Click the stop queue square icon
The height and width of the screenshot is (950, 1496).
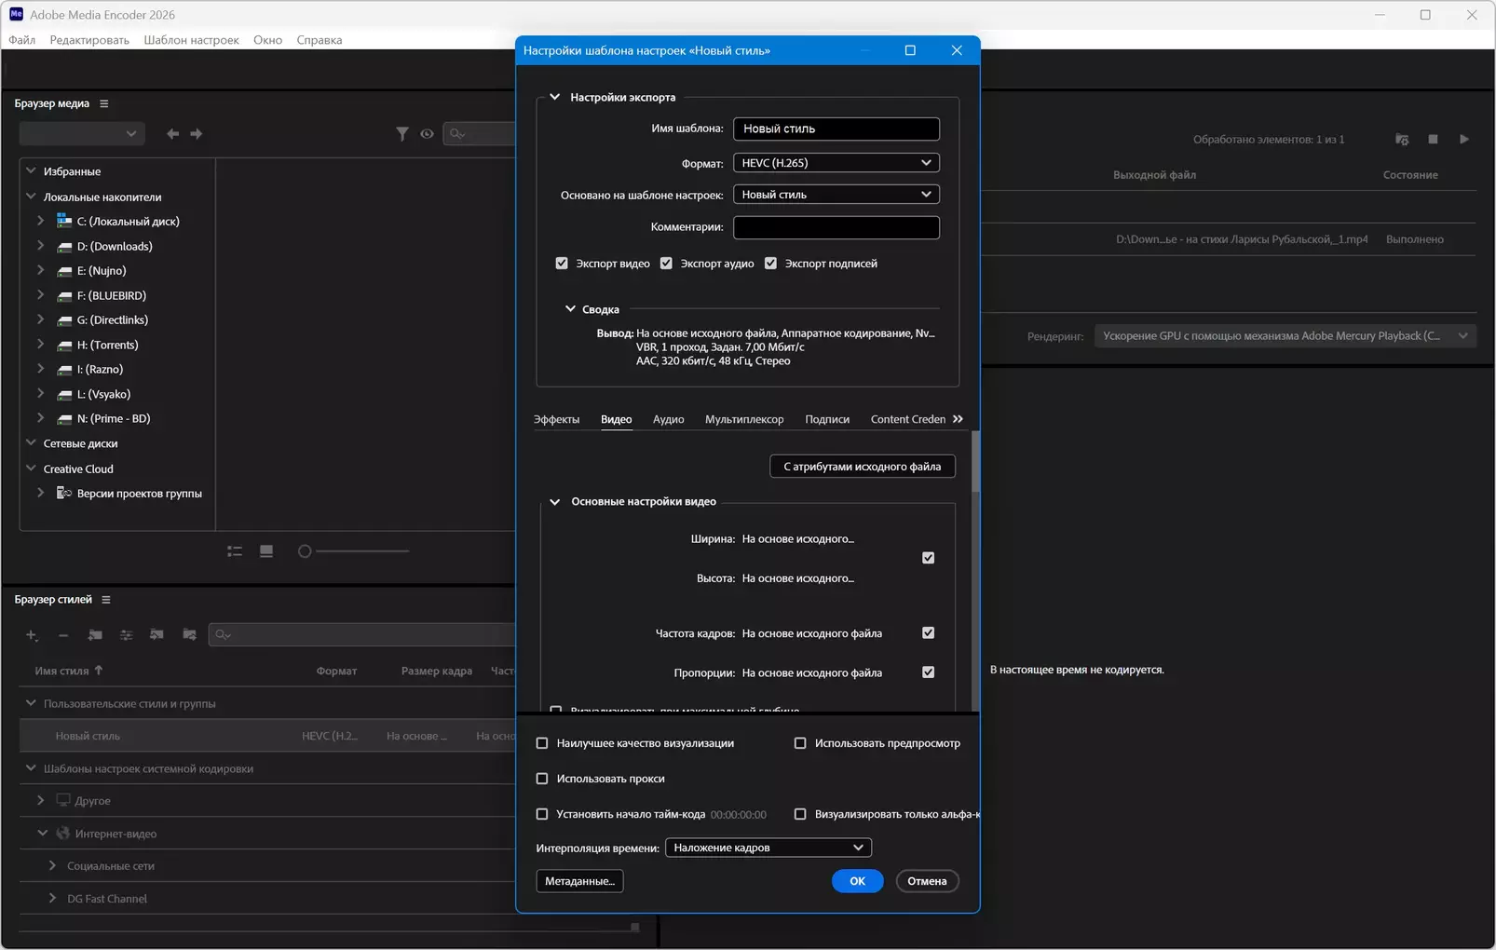pyautogui.click(x=1433, y=140)
